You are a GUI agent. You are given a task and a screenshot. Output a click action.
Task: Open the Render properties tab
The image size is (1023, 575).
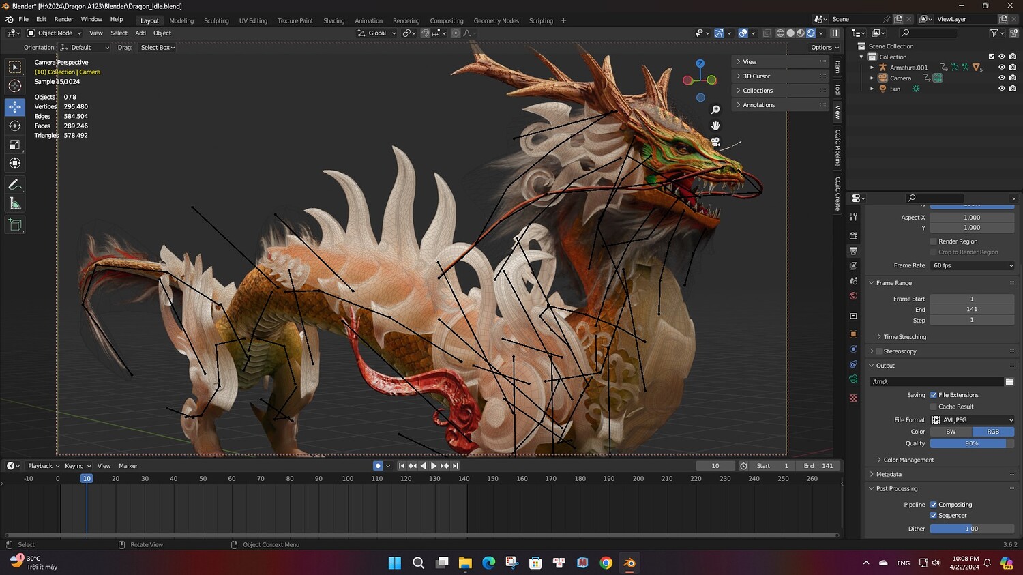(853, 236)
